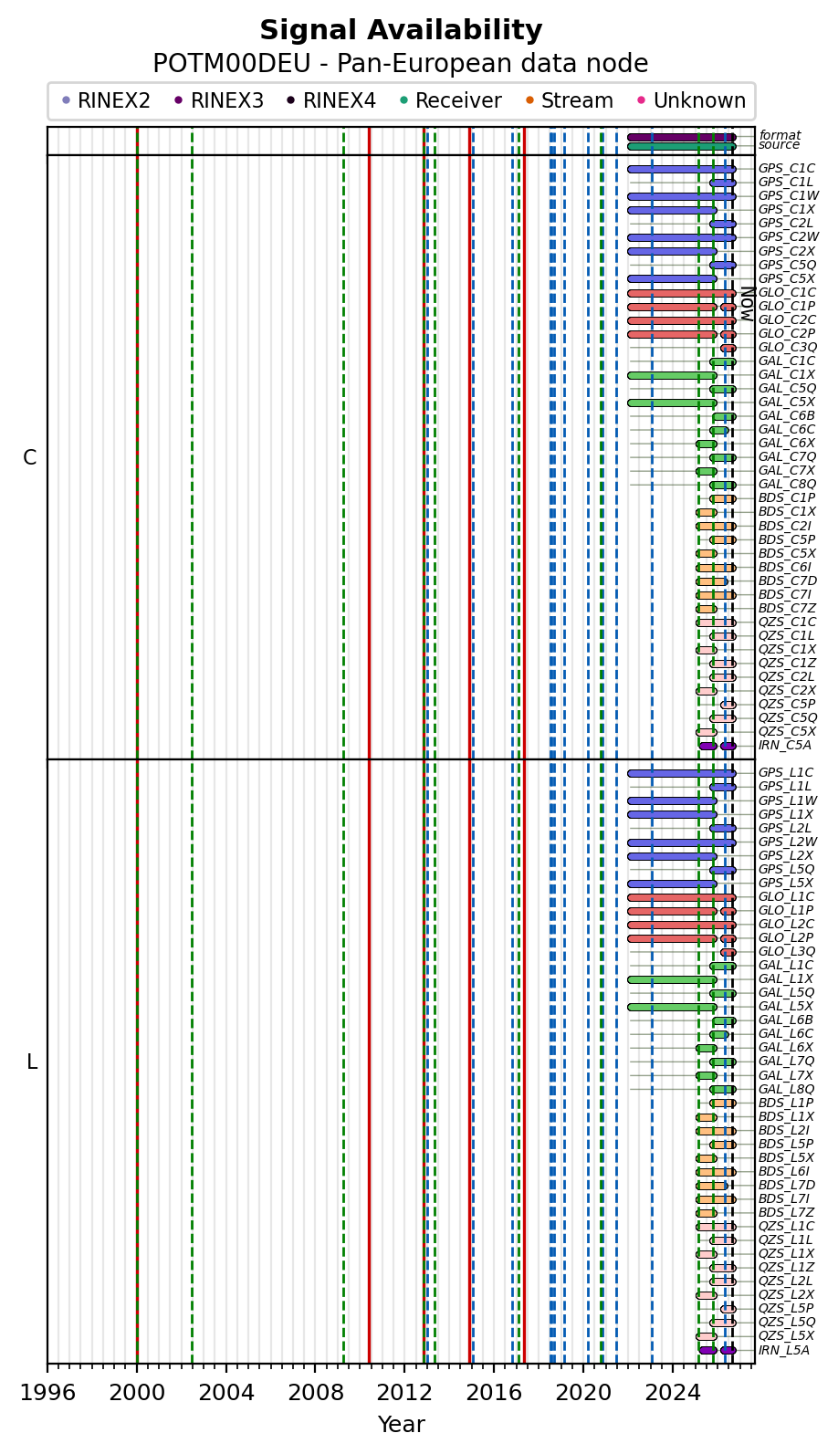Click the GPS_C2L row label
Image resolution: width=838 pixels, height=1454 pixels.
(786, 224)
